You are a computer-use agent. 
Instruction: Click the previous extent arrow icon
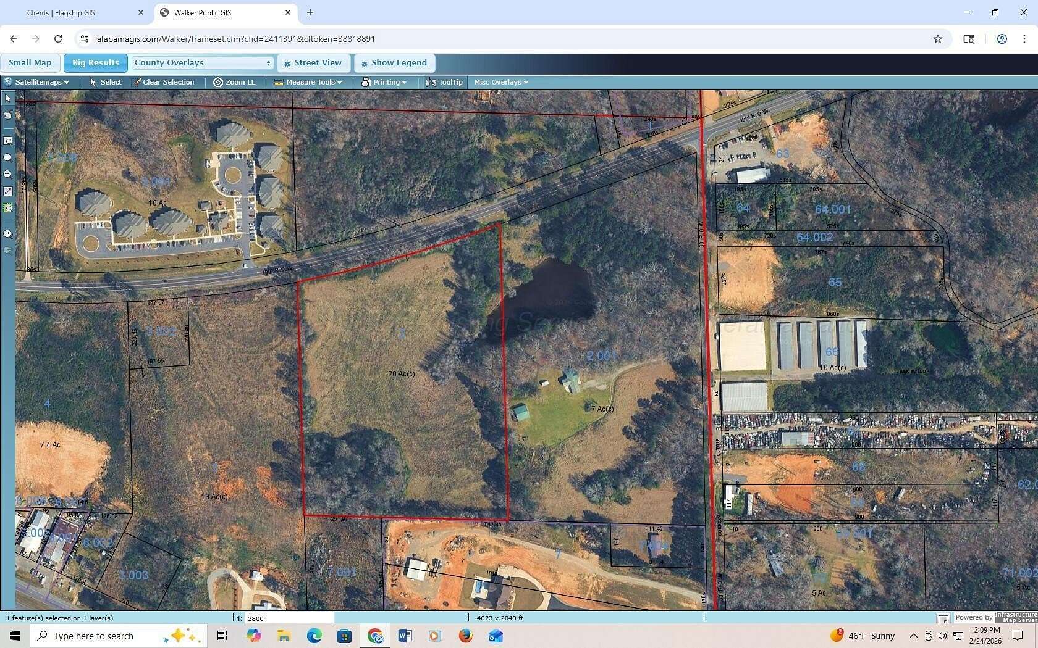coord(8,234)
